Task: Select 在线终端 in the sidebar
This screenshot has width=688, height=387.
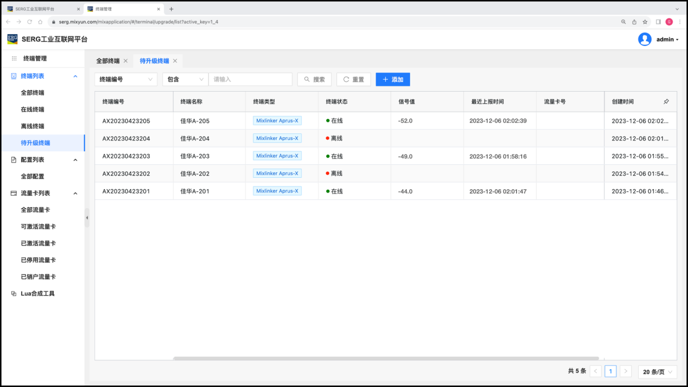Action: (33, 109)
